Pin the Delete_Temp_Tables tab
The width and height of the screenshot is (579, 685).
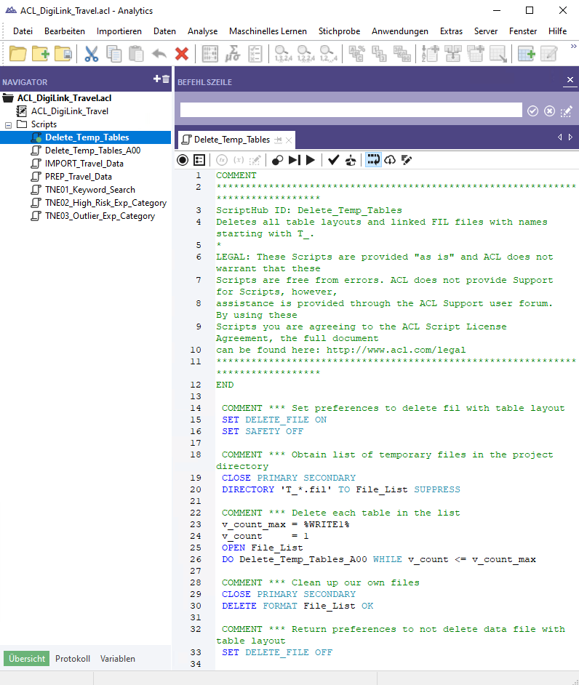coord(278,140)
